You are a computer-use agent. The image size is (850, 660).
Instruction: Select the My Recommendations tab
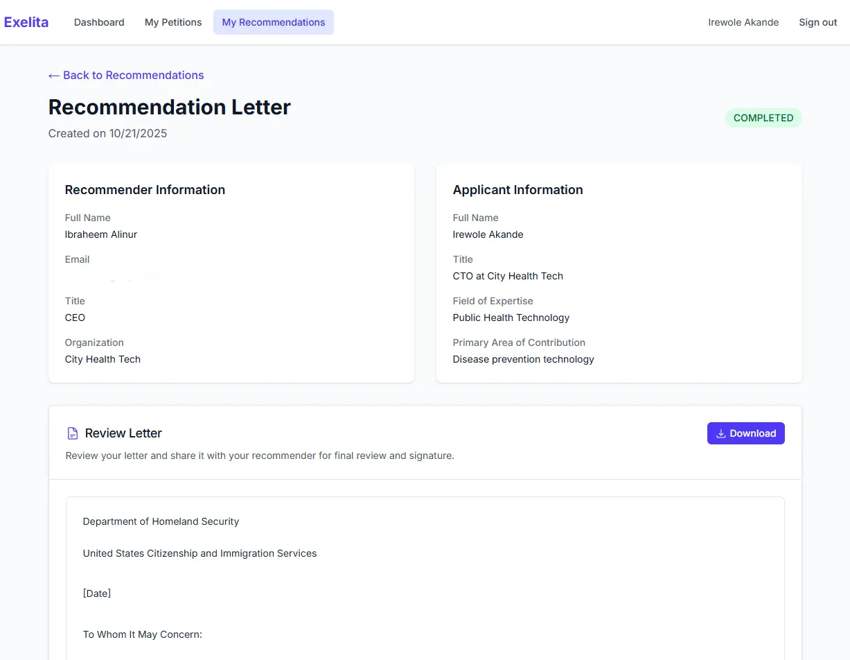coord(273,22)
